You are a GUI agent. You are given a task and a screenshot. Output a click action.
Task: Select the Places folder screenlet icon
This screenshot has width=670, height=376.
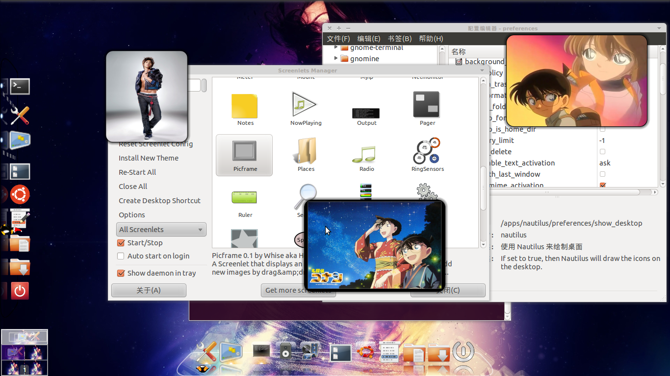coord(306,151)
